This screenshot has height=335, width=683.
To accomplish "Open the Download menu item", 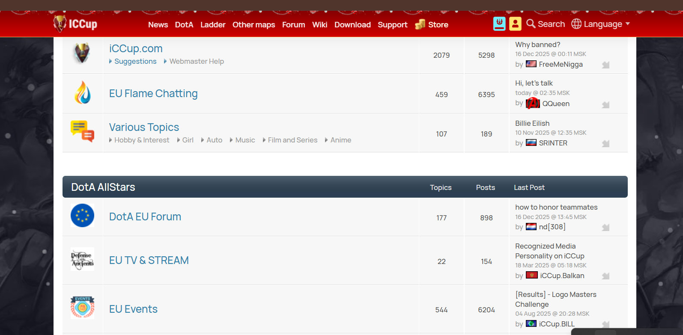I will point(352,25).
